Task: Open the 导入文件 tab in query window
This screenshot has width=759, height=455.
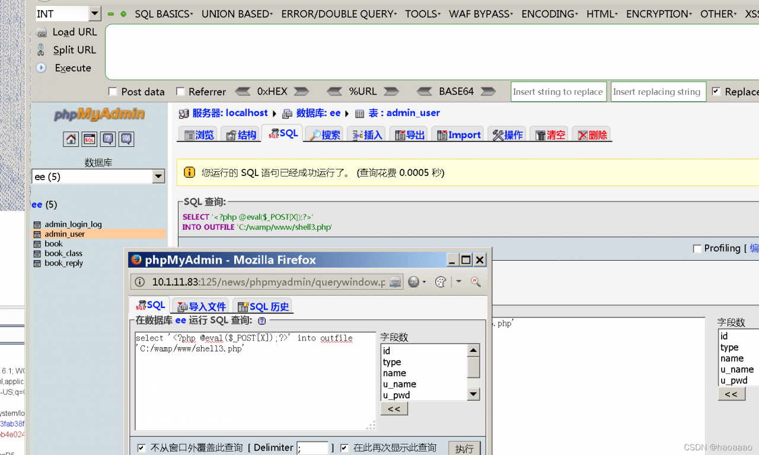Action: click(202, 306)
